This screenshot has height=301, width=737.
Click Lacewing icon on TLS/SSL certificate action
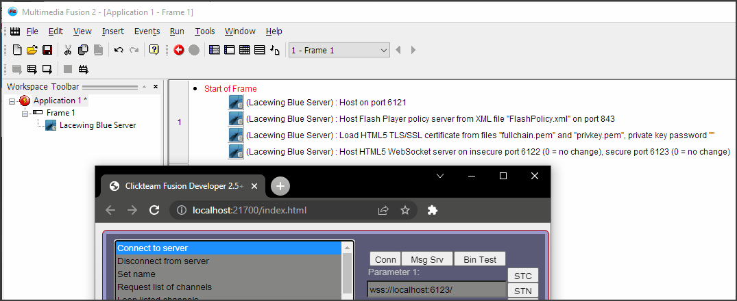tap(235, 135)
